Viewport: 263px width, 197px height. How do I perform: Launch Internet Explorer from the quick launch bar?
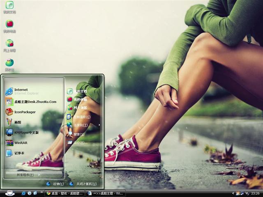[x=23, y=193]
